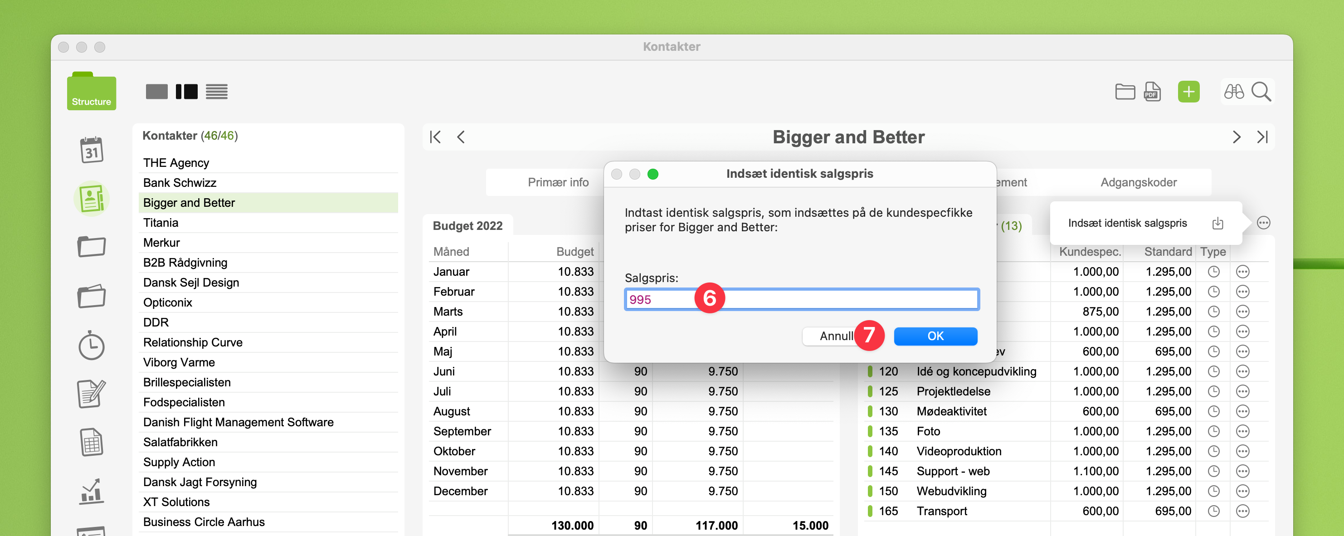Viewport: 1344px width, 536px height.
Task: Click the Salgspris input field
Action: pyautogui.click(x=835, y=300)
